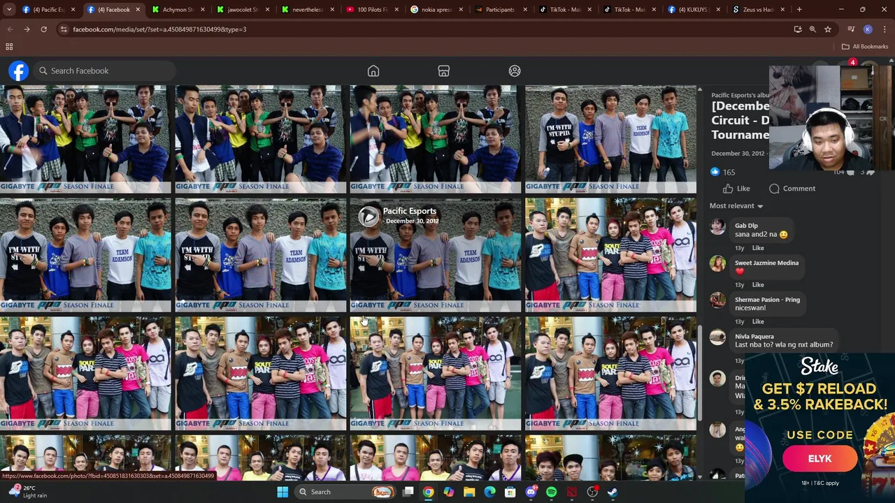Open zoom control in address bar
The height and width of the screenshot is (503, 895).
coord(812,29)
